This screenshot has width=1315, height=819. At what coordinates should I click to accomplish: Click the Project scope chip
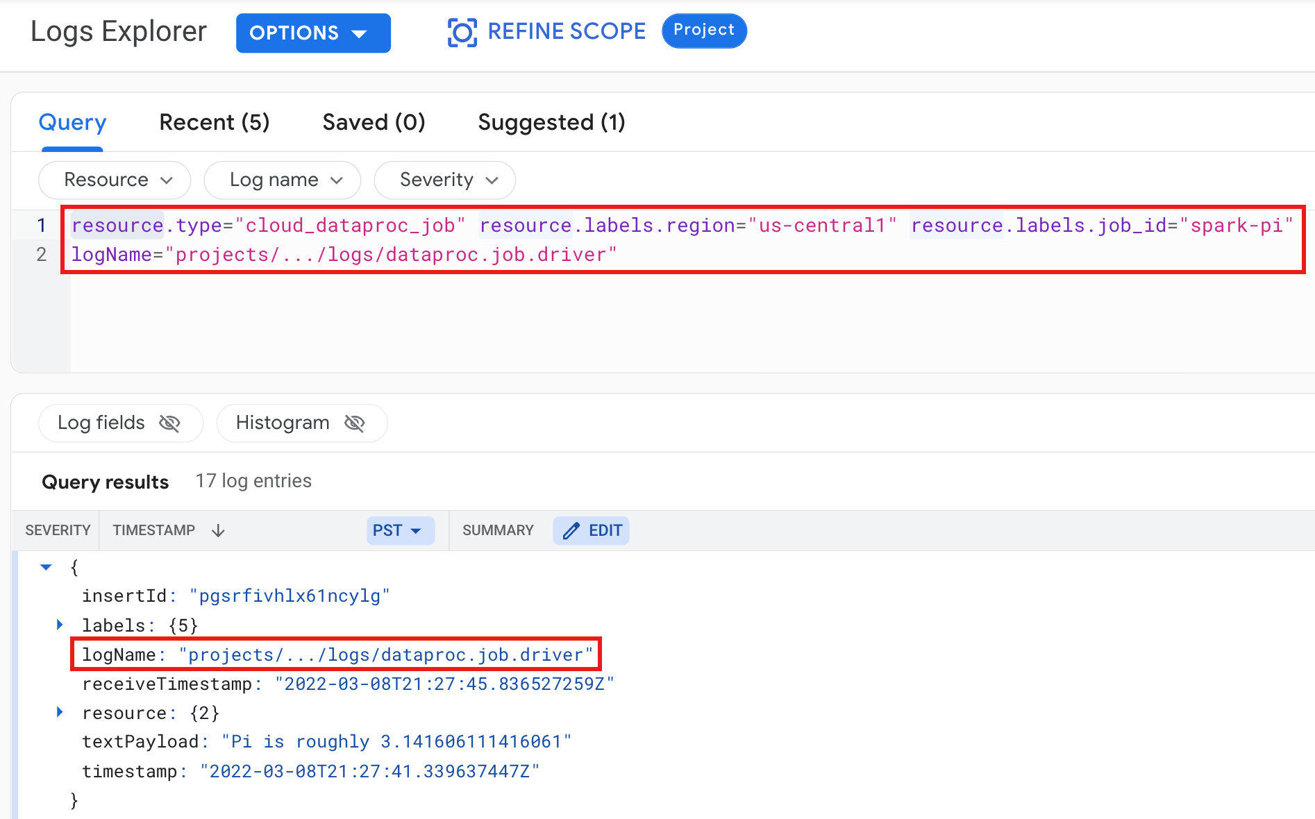(704, 31)
